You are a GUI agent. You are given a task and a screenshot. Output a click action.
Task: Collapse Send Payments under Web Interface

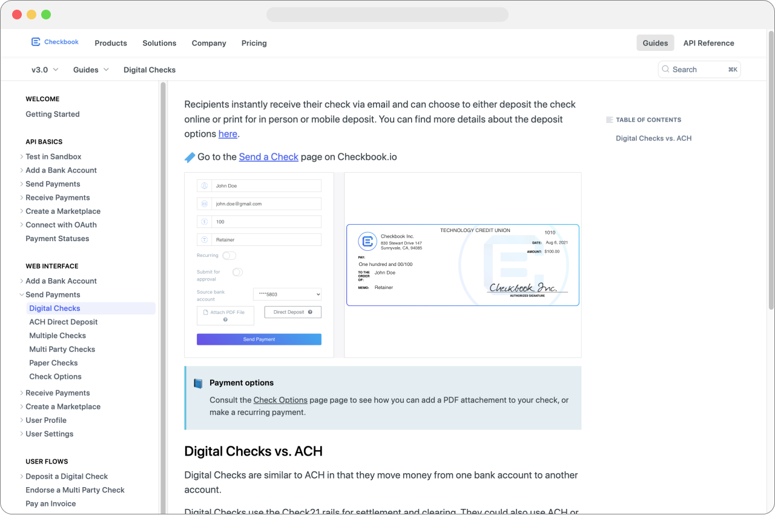click(x=22, y=295)
